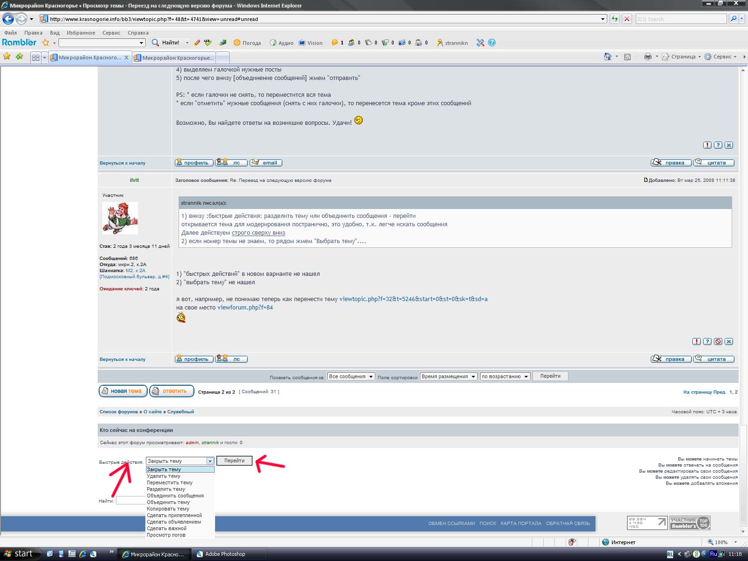Open the Справка menu
Image resolution: width=748 pixels, height=561 pixels.
[138, 33]
